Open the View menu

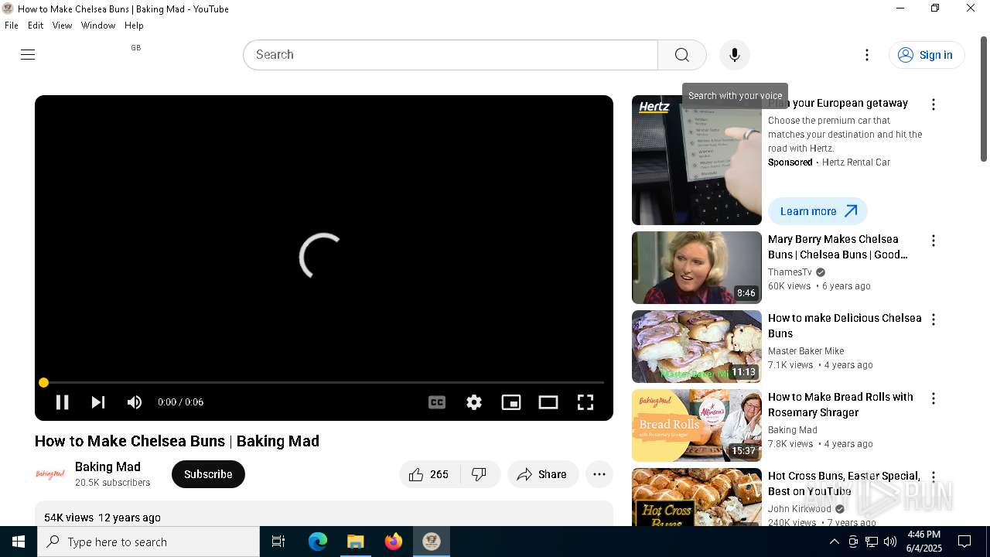tap(62, 26)
